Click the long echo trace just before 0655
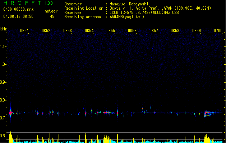 (x=107, y=113)
